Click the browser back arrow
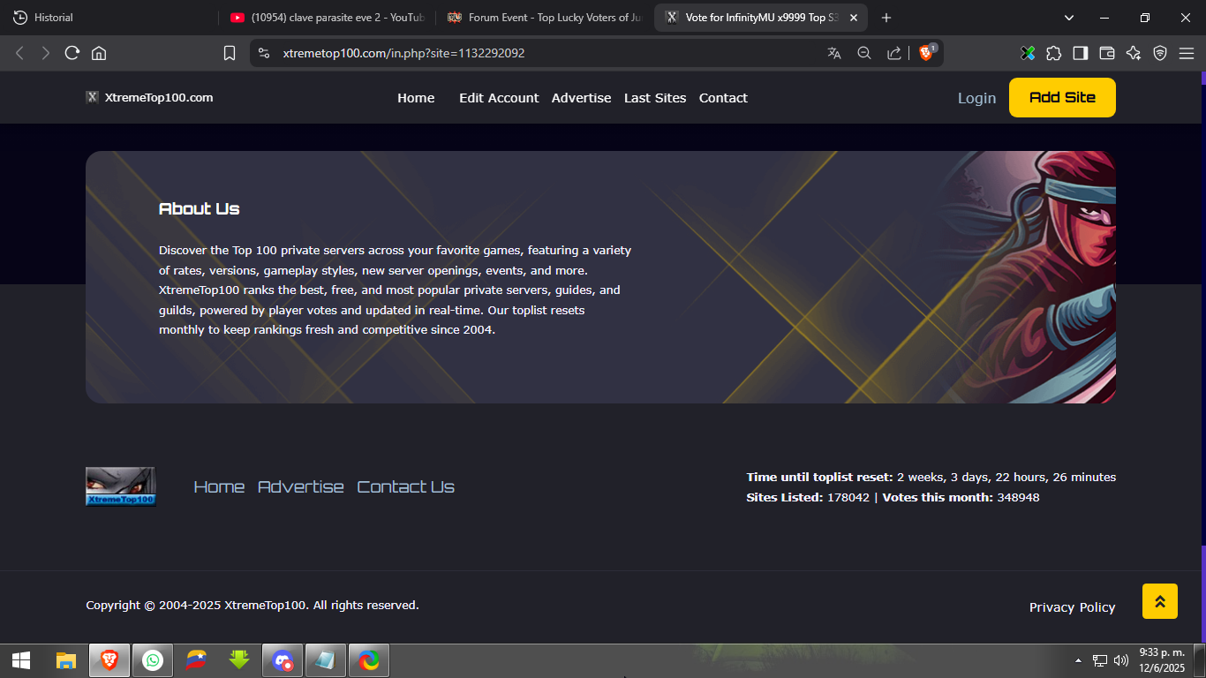Image resolution: width=1206 pixels, height=678 pixels. tap(19, 53)
